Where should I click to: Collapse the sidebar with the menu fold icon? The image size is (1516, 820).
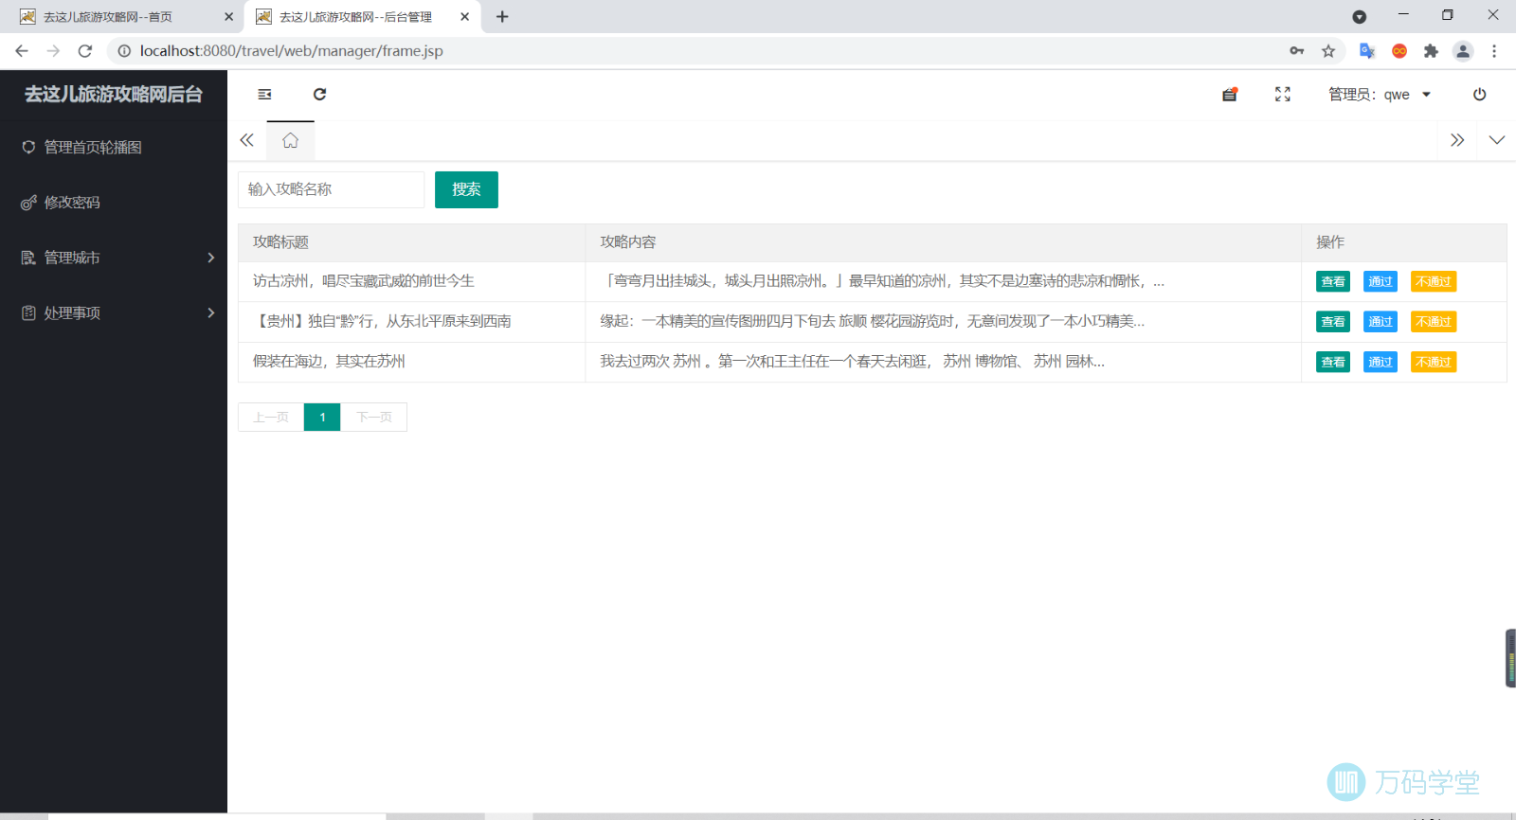click(x=264, y=94)
